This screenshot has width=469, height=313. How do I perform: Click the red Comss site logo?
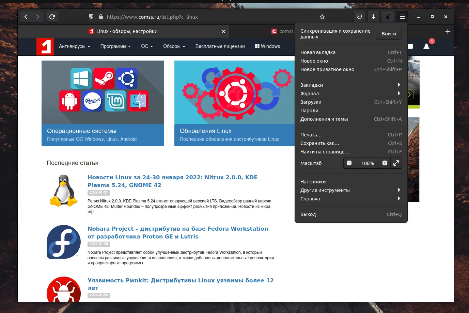click(x=45, y=47)
